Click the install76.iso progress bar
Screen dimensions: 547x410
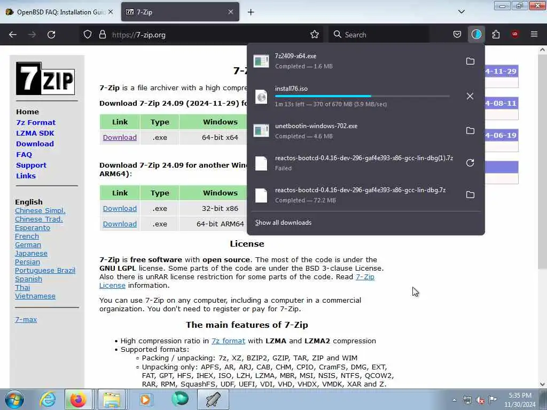click(362, 96)
